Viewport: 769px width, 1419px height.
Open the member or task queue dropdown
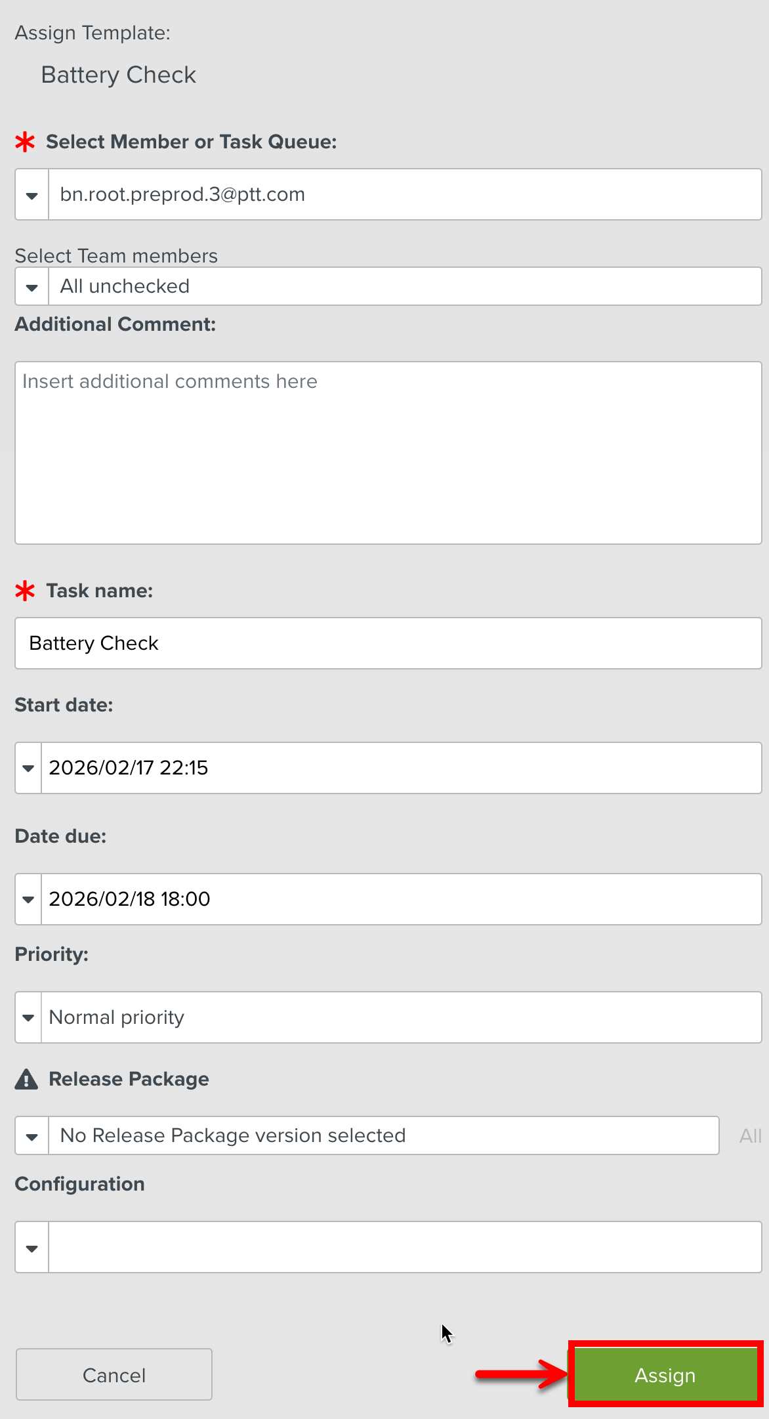tap(31, 194)
